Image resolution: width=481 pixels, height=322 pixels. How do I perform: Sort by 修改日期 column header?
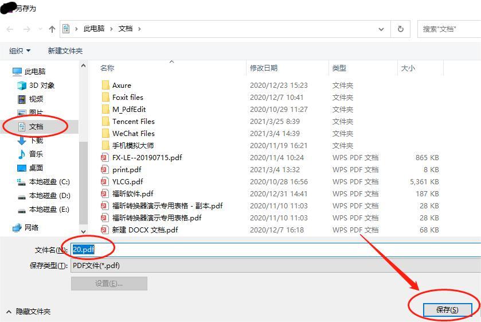click(x=264, y=68)
